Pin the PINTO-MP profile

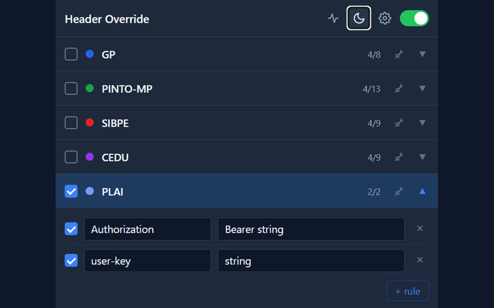point(399,89)
